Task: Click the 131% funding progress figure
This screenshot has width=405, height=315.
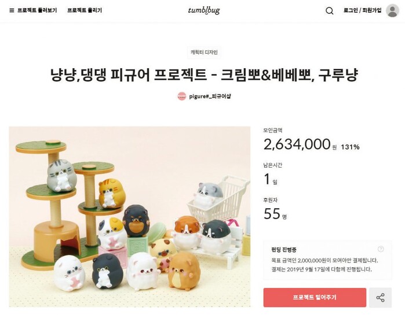Action: [x=350, y=147]
